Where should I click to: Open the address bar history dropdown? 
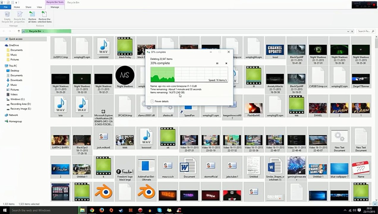point(348,31)
